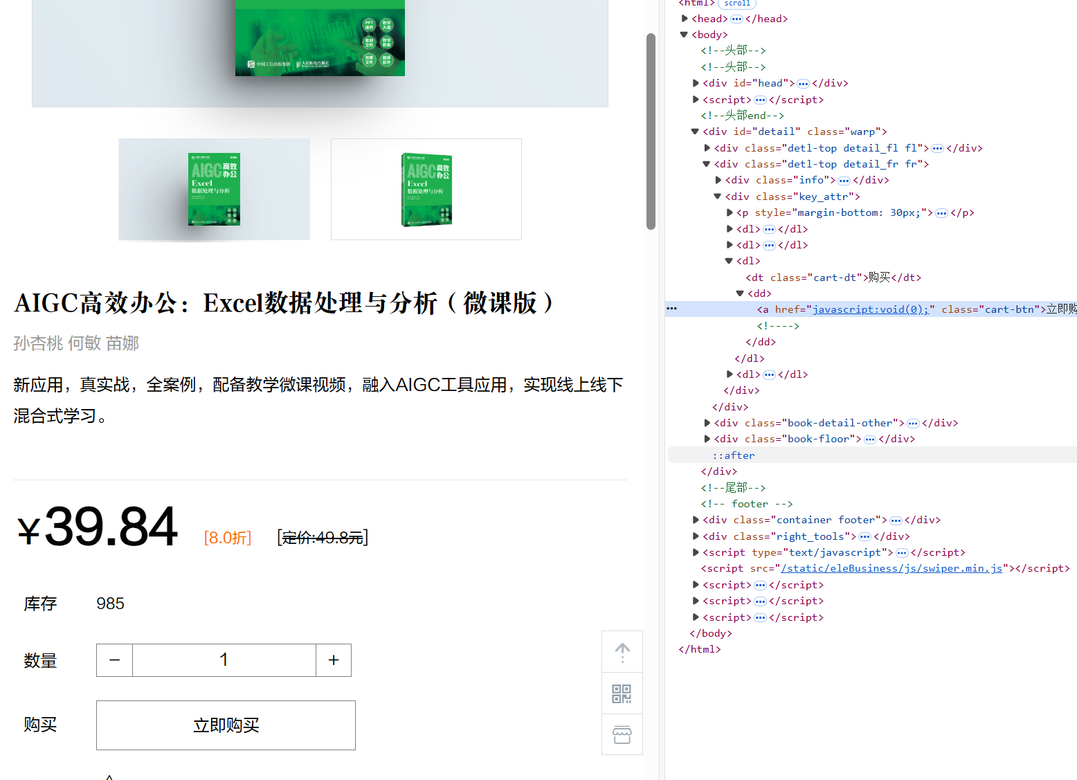1077x780 pixels.
Task: Click the stock value 985
Action: click(110, 604)
